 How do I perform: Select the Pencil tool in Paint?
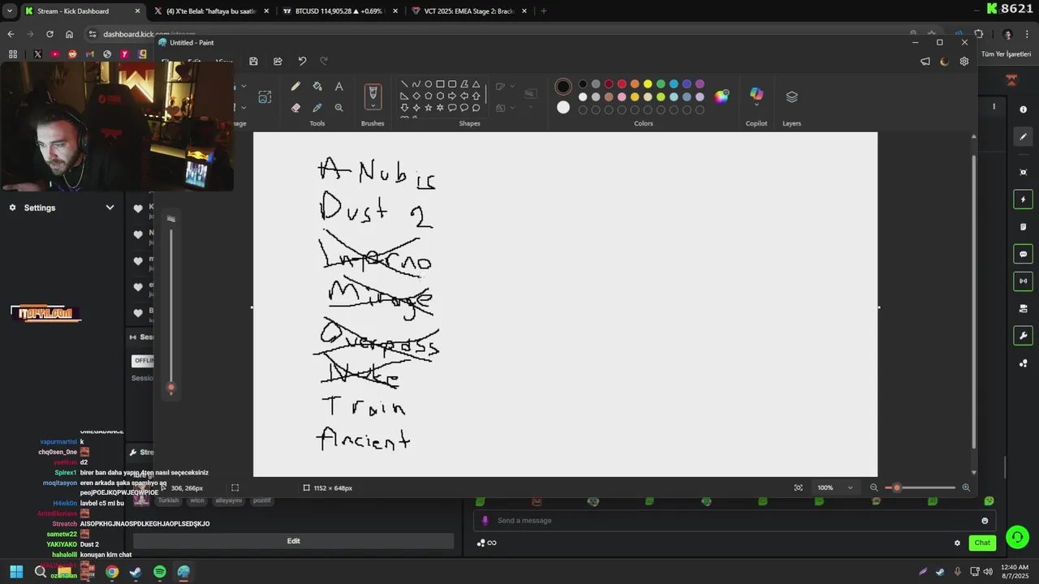(x=295, y=87)
